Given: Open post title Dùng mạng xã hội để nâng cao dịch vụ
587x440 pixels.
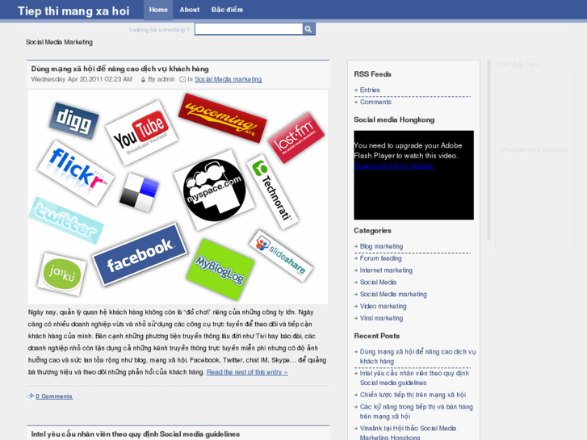Looking at the screenshot, I should click(x=119, y=69).
